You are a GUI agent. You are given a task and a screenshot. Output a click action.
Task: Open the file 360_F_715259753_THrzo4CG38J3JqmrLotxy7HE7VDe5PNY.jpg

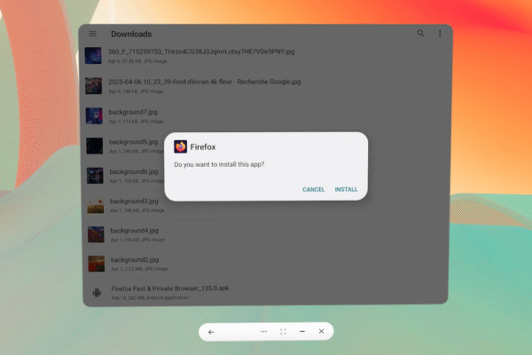(201, 51)
